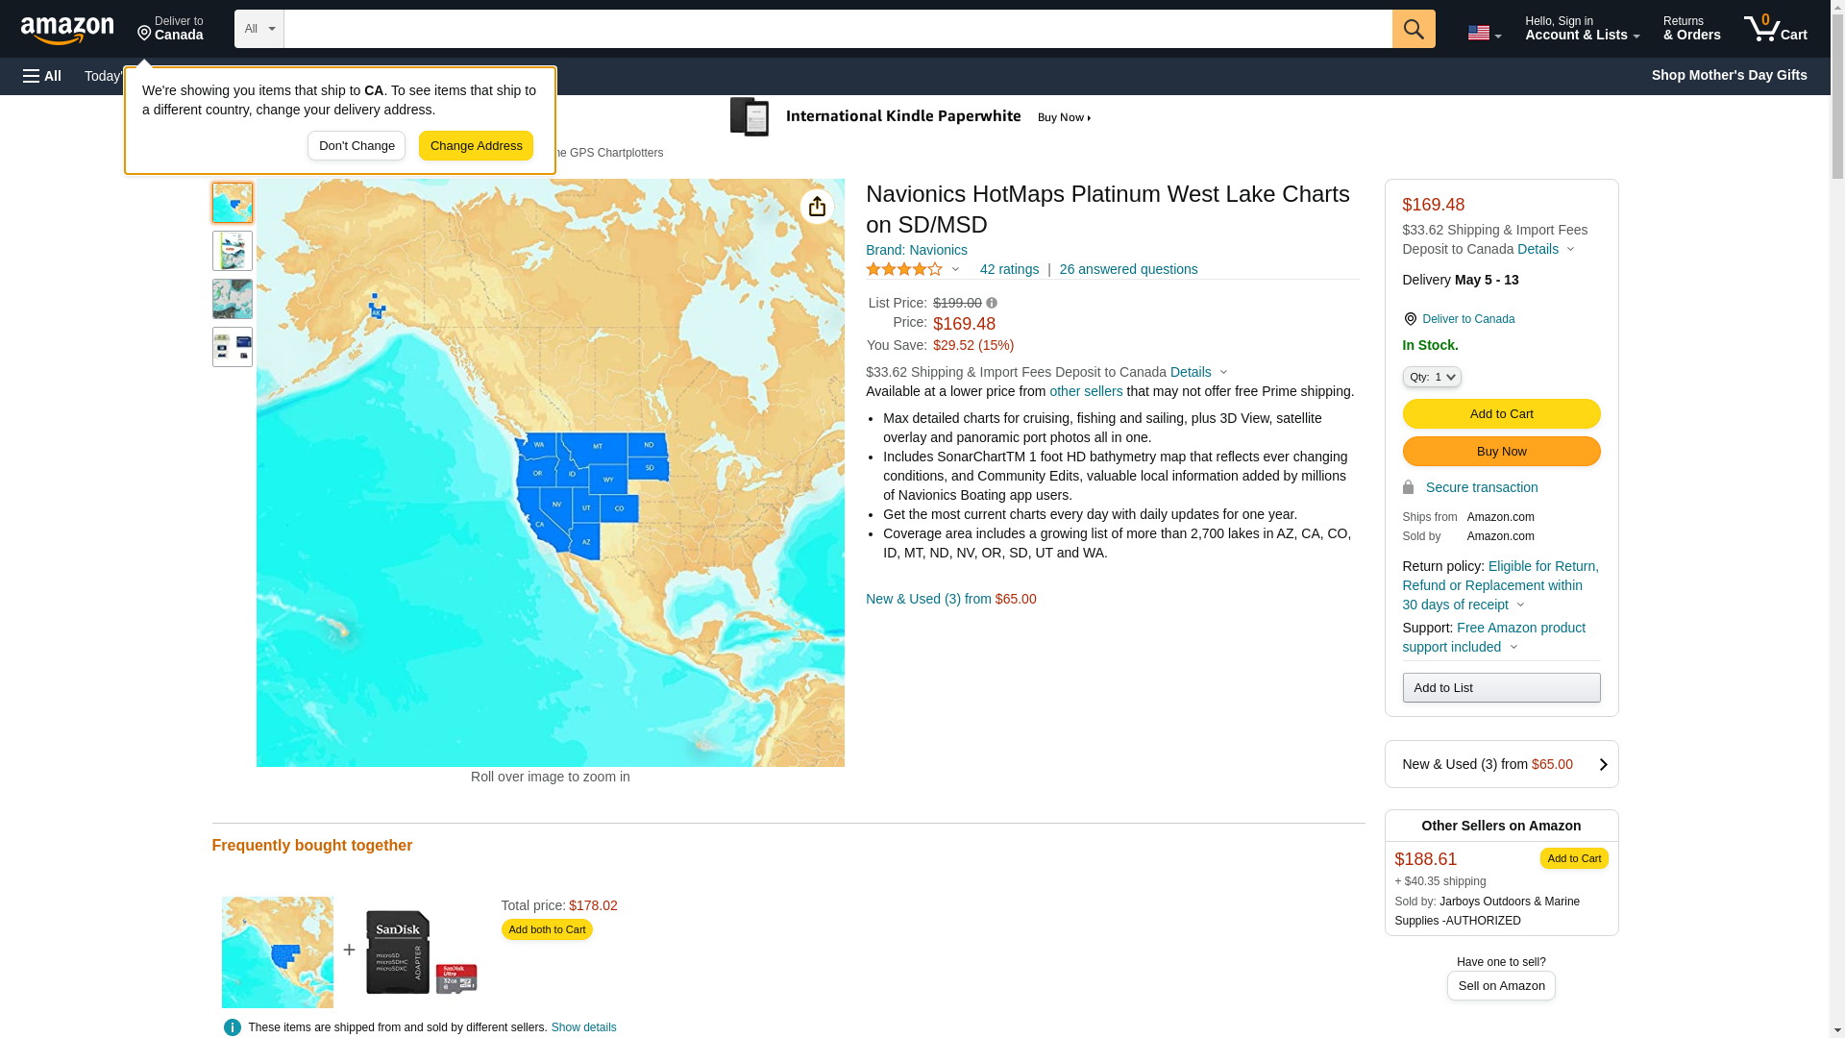Click the Add to List button

click(1501, 688)
